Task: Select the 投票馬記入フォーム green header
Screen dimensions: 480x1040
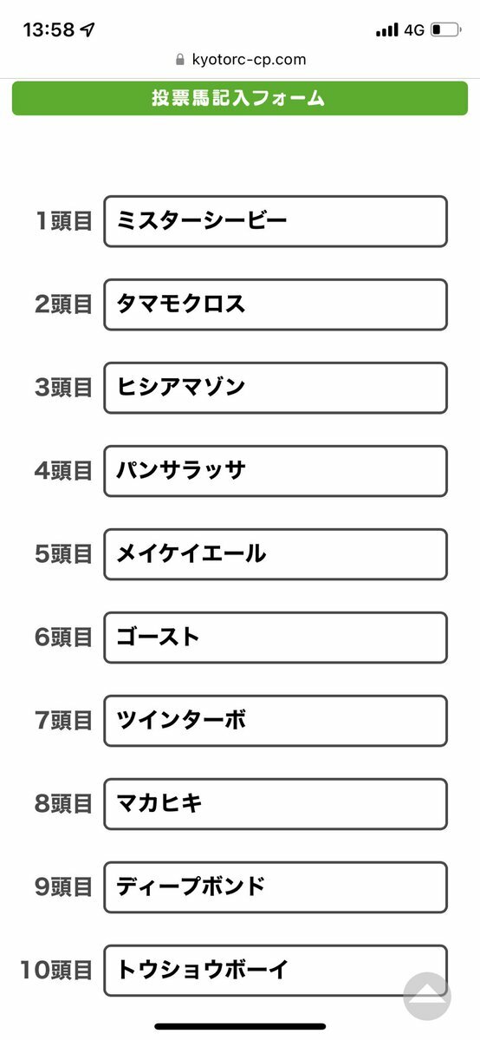Action: [240, 98]
